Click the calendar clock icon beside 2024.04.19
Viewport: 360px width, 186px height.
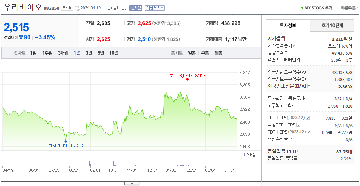click(x=77, y=8)
